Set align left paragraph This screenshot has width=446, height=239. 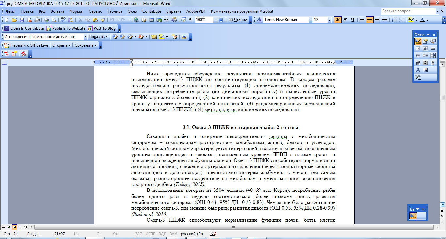tap(362, 20)
